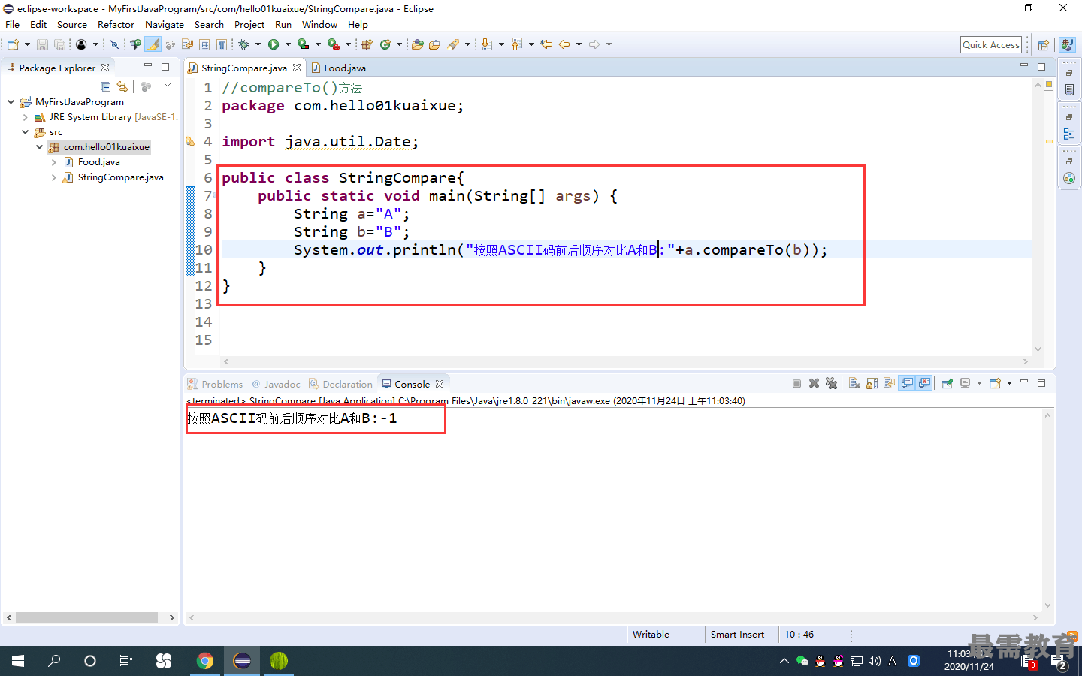
Task: Click the Previous Annotation icon
Action: click(x=515, y=44)
